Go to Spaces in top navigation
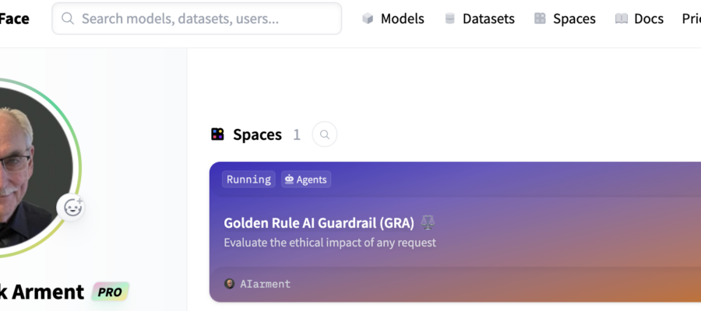This screenshot has height=311, width=701. (565, 19)
